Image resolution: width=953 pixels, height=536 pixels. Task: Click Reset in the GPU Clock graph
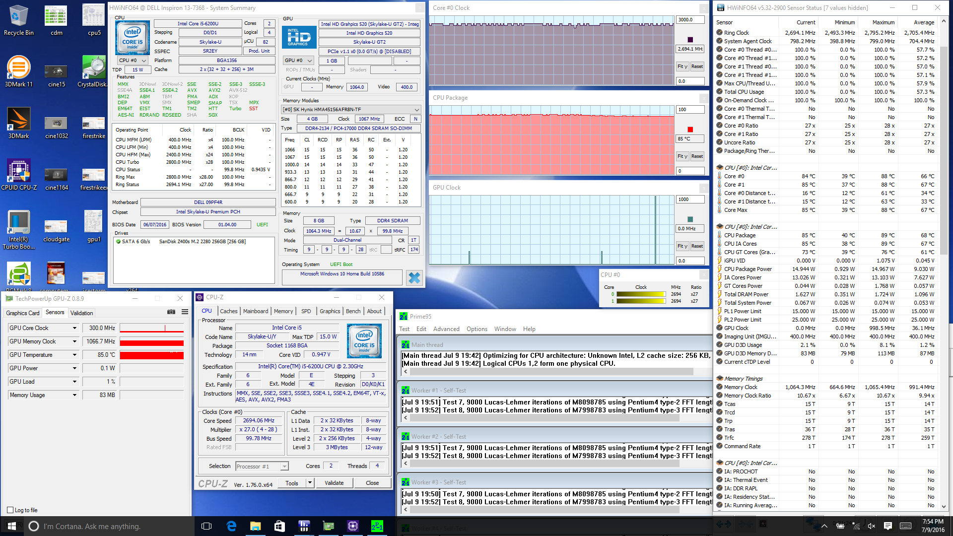pos(697,246)
